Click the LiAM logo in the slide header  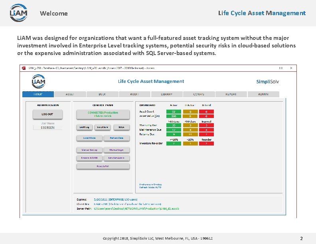pos(18,13)
